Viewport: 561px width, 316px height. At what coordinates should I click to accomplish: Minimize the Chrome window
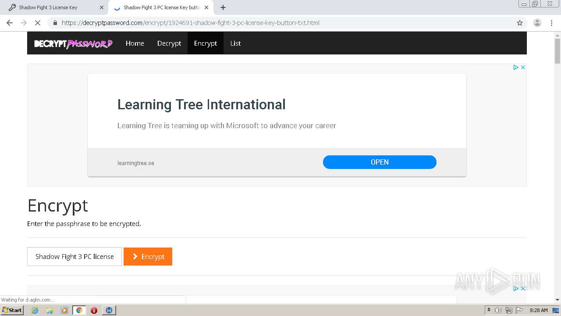click(524, 4)
